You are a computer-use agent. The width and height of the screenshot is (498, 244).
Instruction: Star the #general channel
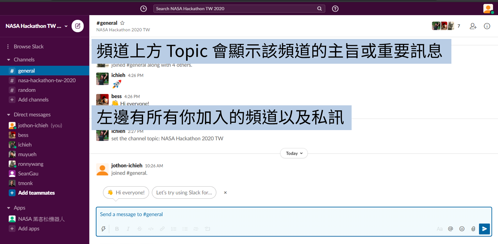[x=122, y=23]
